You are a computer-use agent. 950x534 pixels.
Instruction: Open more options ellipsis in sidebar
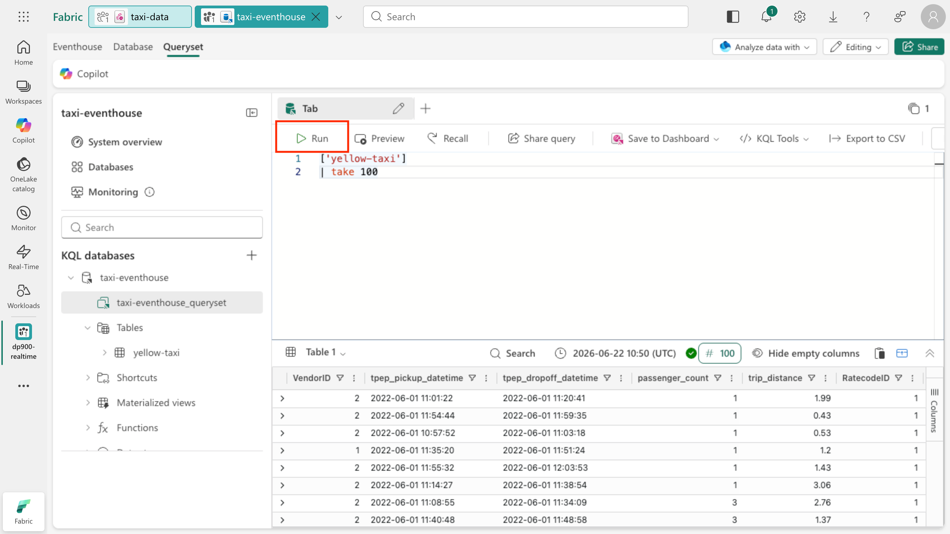click(x=24, y=386)
